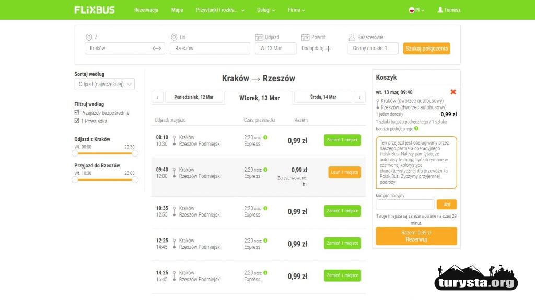Go to next day with right arrow
535x300 pixels.
click(x=359, y=98)
